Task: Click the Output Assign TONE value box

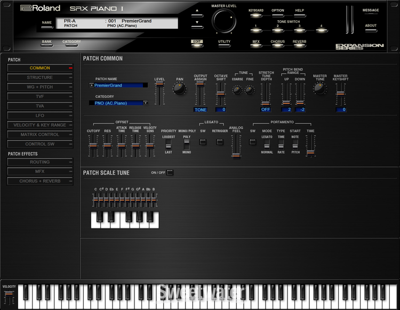Action: click(200, 110)
